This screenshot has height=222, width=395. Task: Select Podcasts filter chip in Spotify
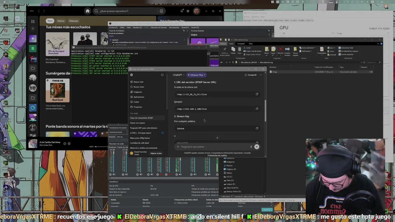click(73, 21)
